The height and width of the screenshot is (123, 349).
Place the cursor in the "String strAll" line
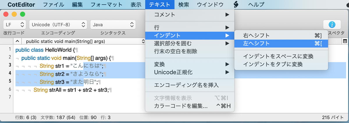71,90
